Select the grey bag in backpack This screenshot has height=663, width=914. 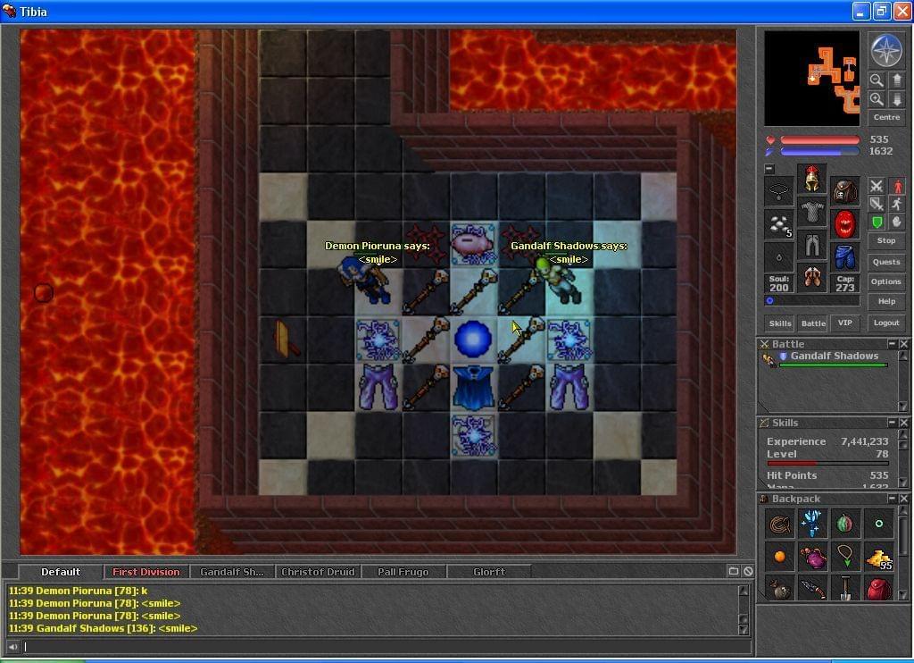779,589
